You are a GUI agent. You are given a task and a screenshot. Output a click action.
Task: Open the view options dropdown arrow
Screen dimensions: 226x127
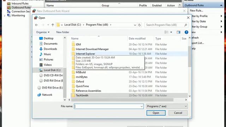pos(171,32)
